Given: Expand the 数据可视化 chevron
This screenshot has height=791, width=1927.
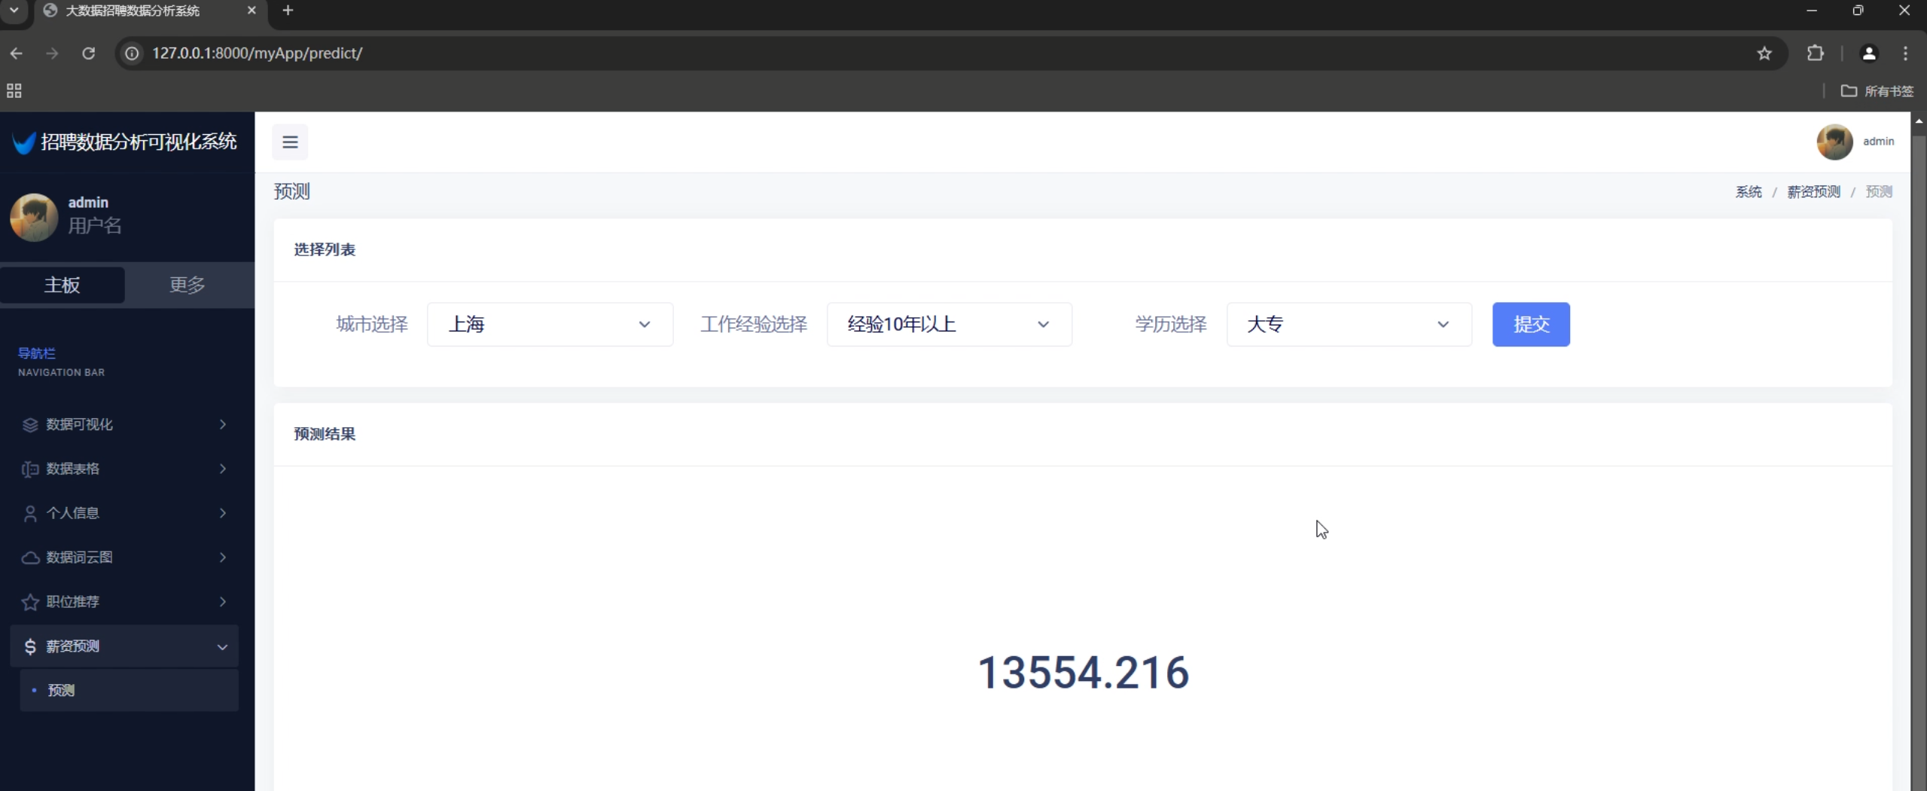Looking at the screenshot, I should pos(223,425).
